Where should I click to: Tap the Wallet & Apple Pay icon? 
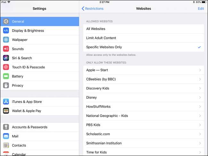point(6,111)
